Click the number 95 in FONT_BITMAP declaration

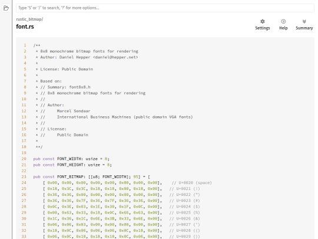click(x=135, y=176)
